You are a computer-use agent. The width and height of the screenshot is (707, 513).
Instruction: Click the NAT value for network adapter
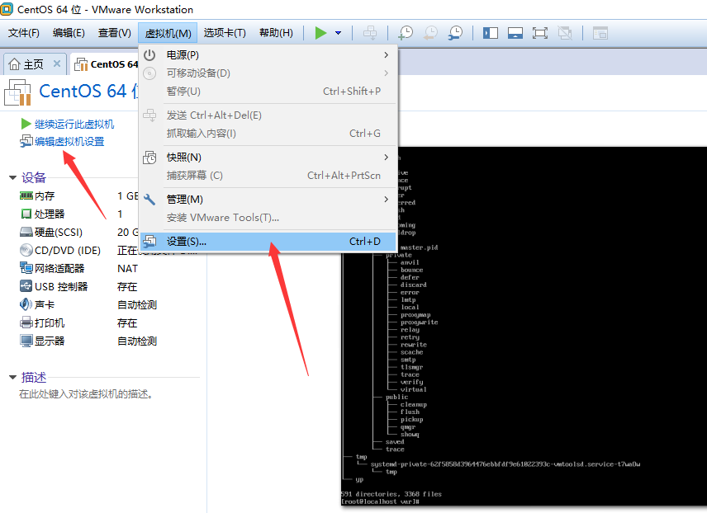127,269
